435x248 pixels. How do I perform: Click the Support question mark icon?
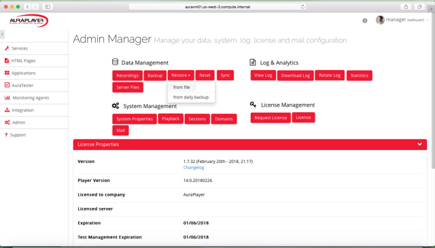tap(6, 135)
